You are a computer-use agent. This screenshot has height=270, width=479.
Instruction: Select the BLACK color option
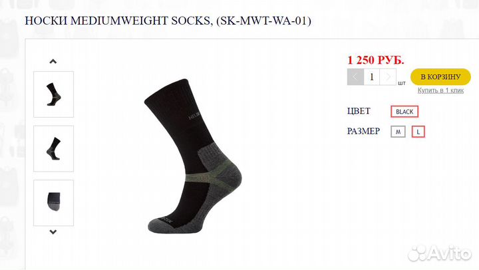point(404,112)
